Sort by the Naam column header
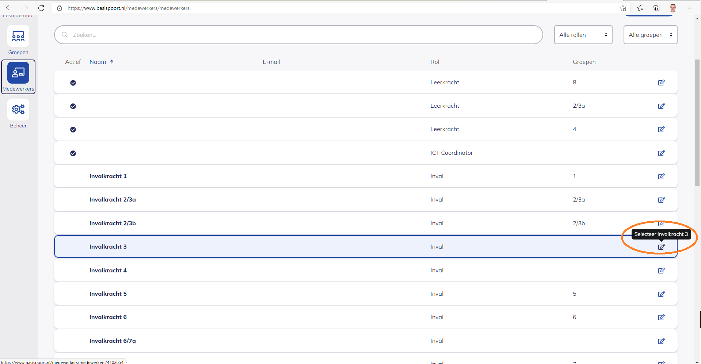This screenshot has height=364, width=701. [98, 62]
